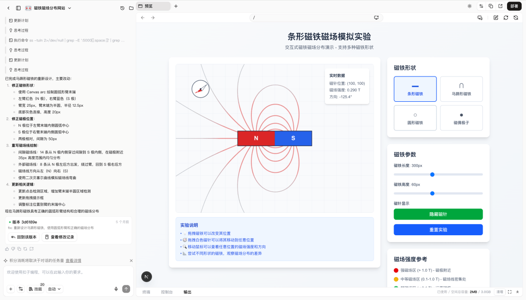The height and width of the screenshot is (300, 526).
Task: Click the 版本 3d6189e label
Action: click(x=24, y=222)
